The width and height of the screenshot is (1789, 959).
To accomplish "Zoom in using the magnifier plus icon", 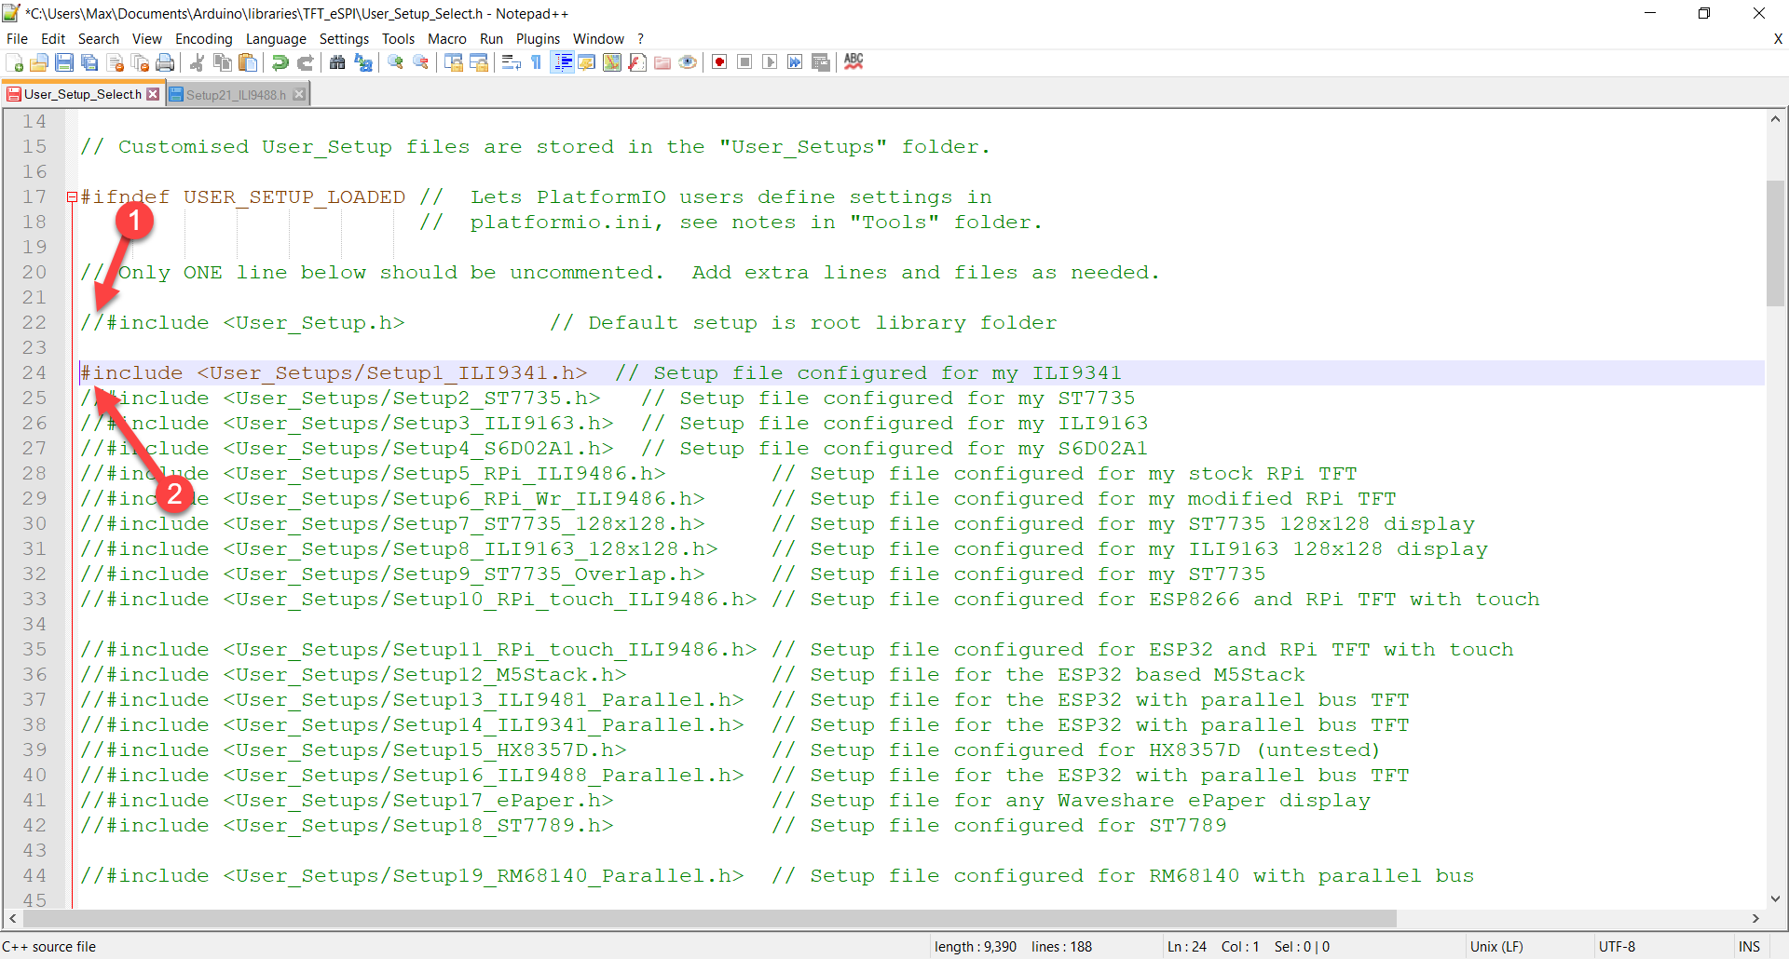I will (x=395, y=62).
